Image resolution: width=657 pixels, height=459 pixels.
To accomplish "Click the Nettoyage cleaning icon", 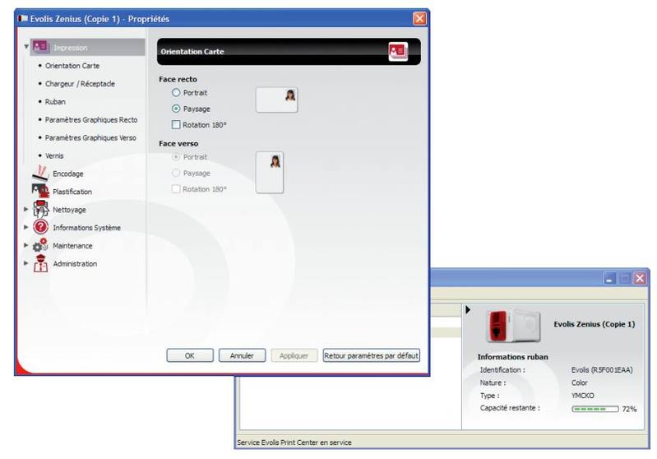I will click(x=40, y=209).
